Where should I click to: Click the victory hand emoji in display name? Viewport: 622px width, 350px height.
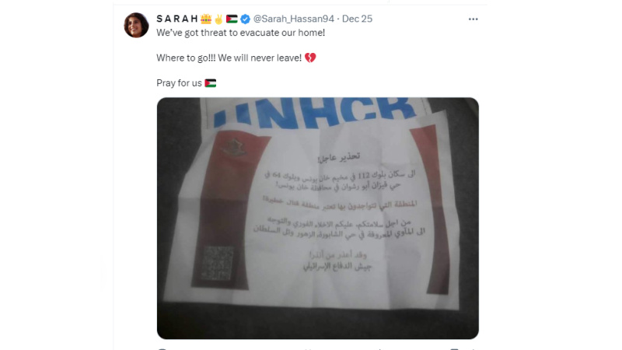pyautogui.click(x=218, y=19)
